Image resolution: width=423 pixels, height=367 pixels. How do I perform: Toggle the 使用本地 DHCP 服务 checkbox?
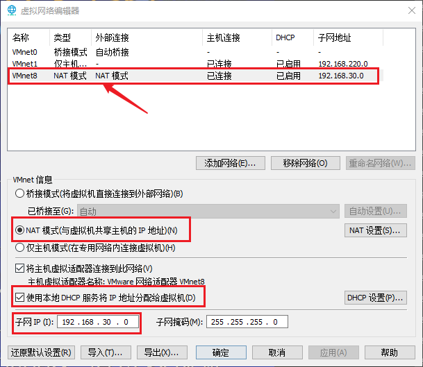[x=19, y=298]
